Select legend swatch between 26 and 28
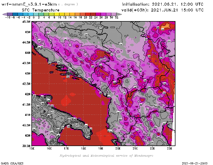This screenshot has width=213, height=165. coord(103,14)
